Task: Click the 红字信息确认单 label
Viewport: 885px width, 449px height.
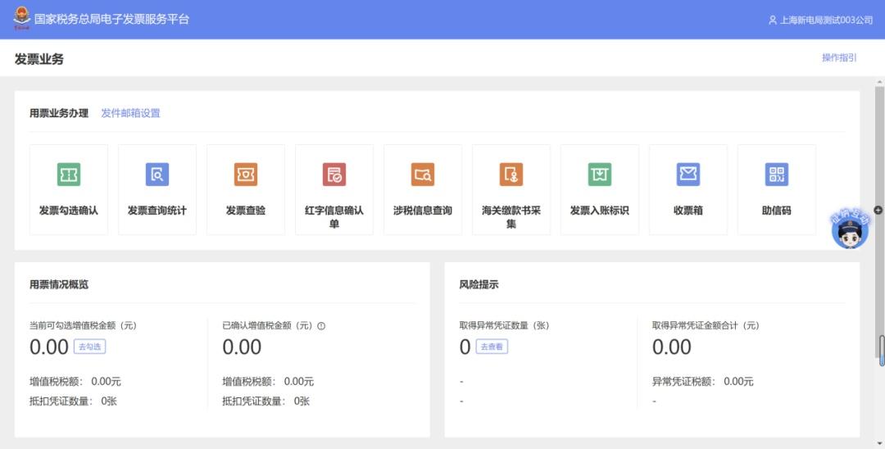Action: point(334,217)
